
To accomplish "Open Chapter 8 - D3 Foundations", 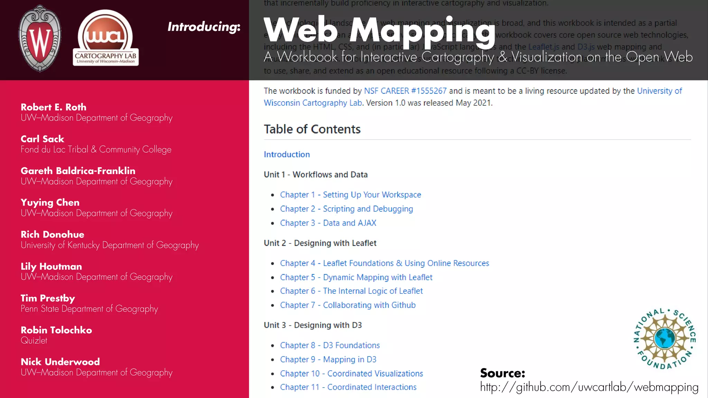I will (329, 345).
